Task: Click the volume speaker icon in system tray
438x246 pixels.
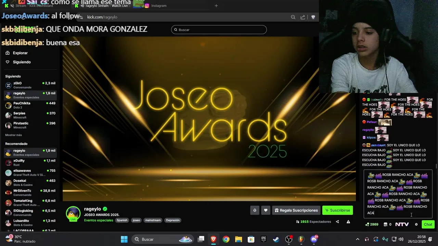Action: coord(401,239)
